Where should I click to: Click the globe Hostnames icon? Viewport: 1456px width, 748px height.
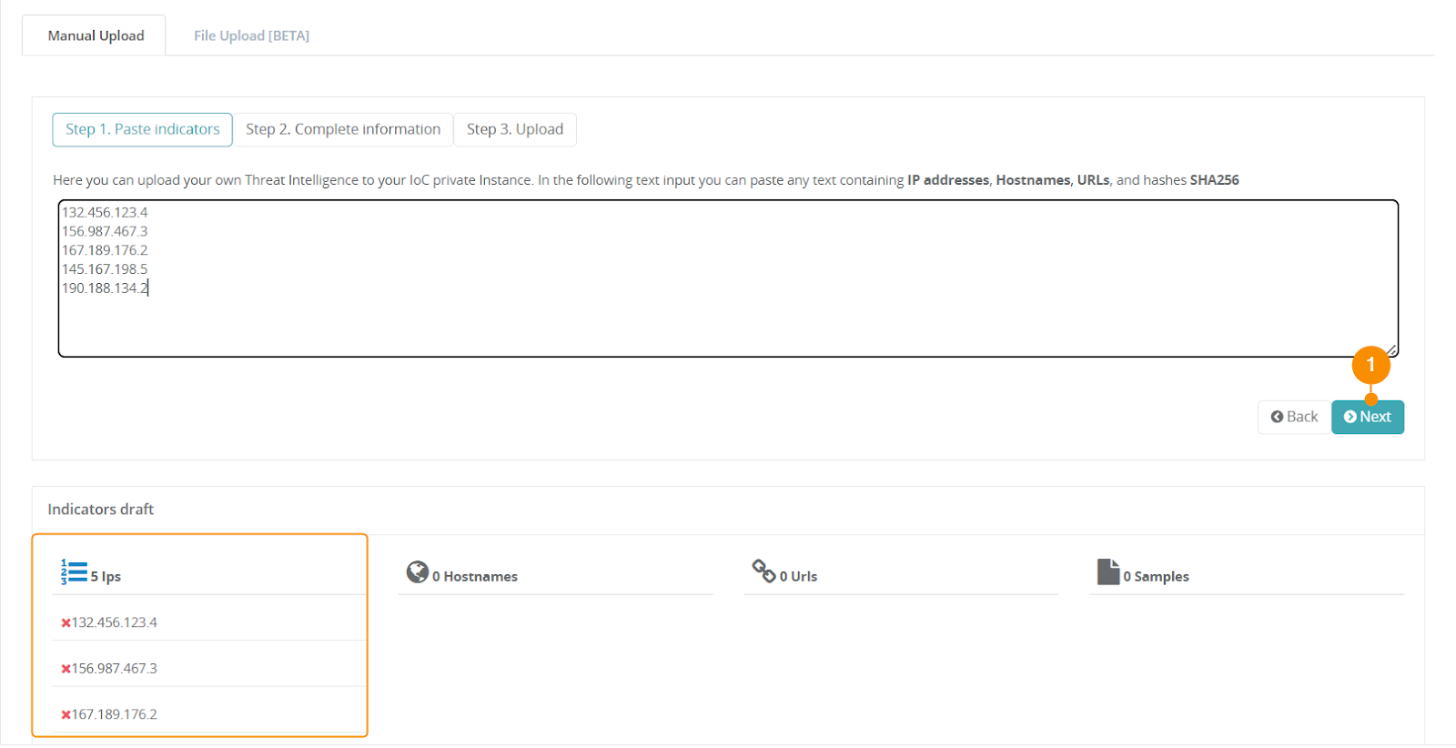(x=417, y=572)
